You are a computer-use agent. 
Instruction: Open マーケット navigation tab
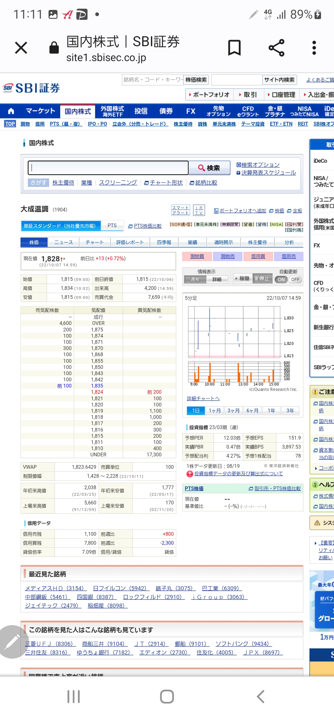pyautogui.click(x=41, y=111)
